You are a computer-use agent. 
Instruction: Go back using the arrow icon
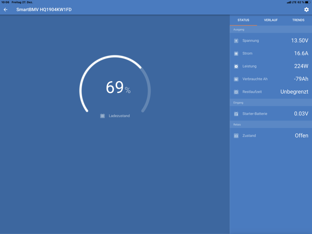[x=5, y=9]
